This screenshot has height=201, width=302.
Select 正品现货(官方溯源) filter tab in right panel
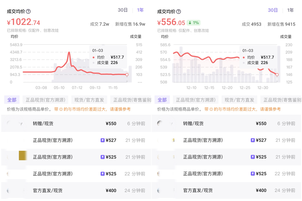coord(196,100)
